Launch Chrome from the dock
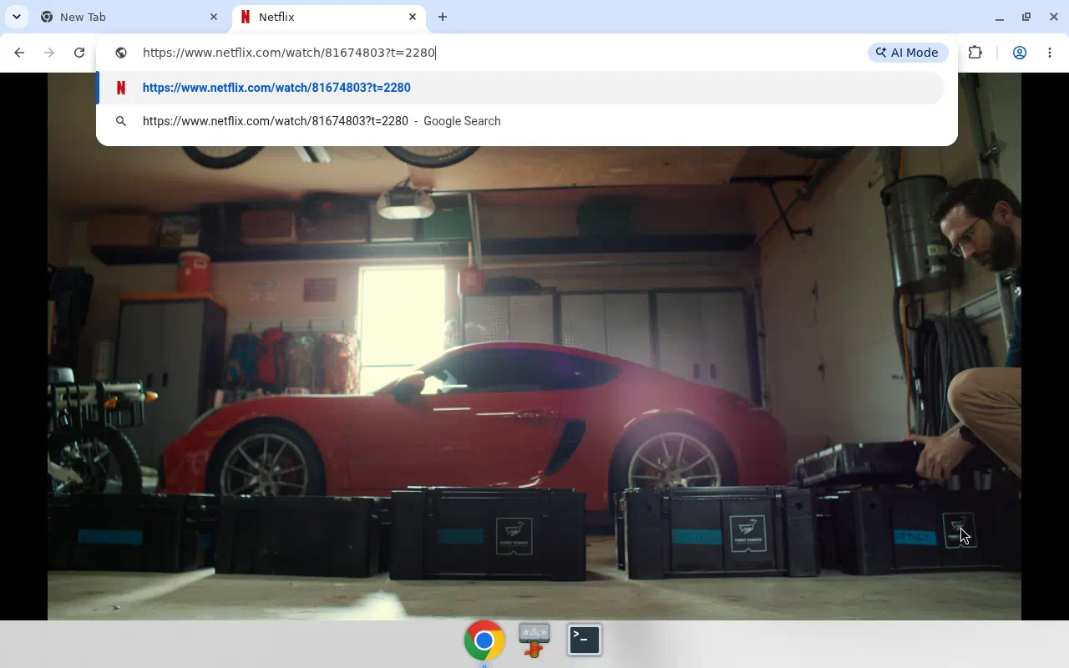1069x668 pixels. (484, 640)
